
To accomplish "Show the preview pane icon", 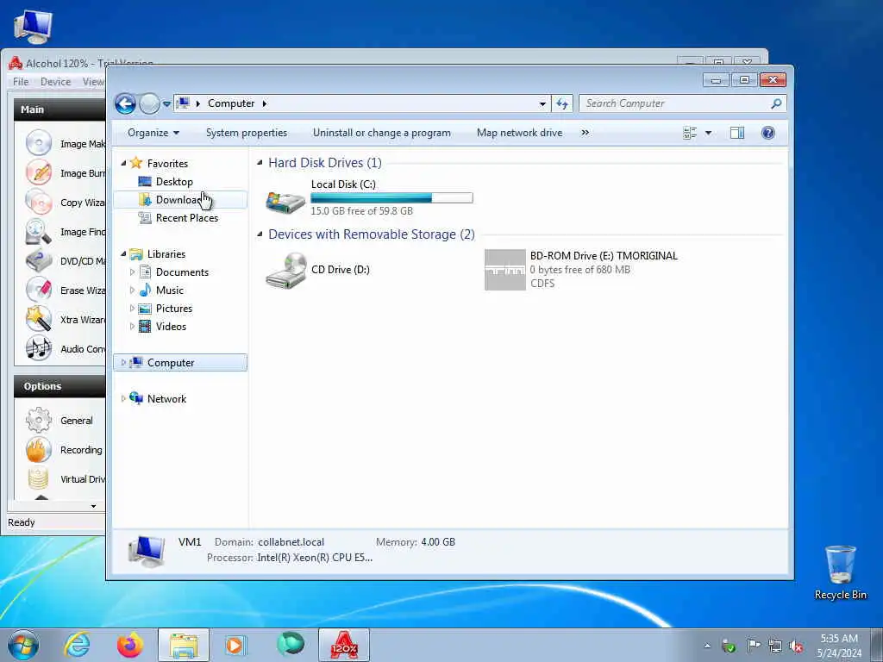I will tap(736, 133).
